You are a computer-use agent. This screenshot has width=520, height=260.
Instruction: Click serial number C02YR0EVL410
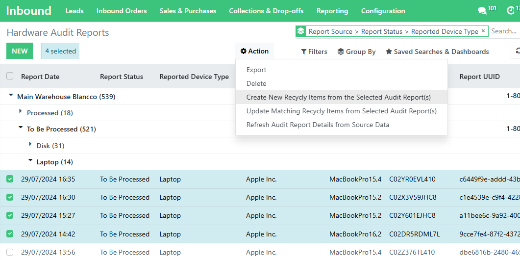412,180
